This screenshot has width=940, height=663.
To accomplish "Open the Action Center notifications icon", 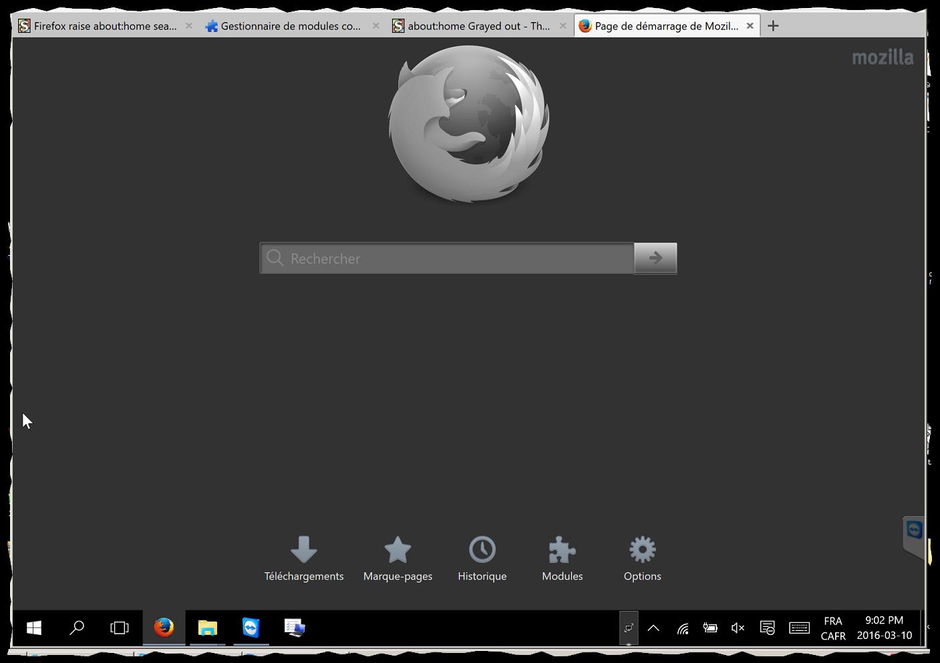I will point(768,628).
